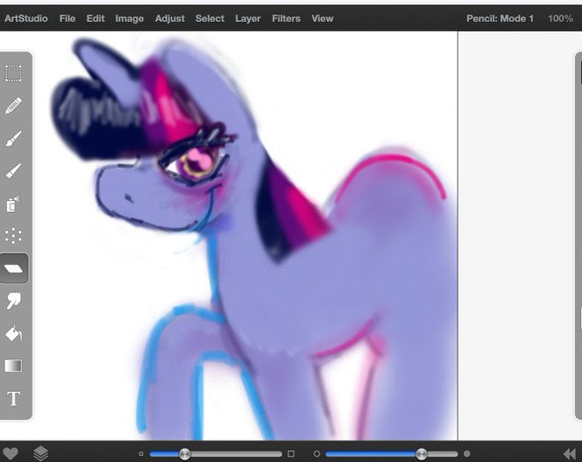
Task: Open the Layer menu
Action: point(248,19)
